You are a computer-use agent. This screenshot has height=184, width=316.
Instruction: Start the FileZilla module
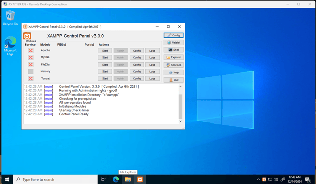click(105, 65)
